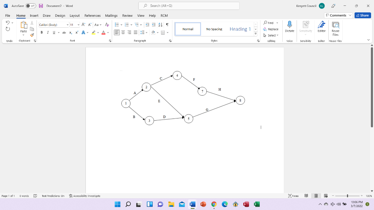Open the Select dropdown
Screen dimensions: 374x210
click(x=271, y=35)
